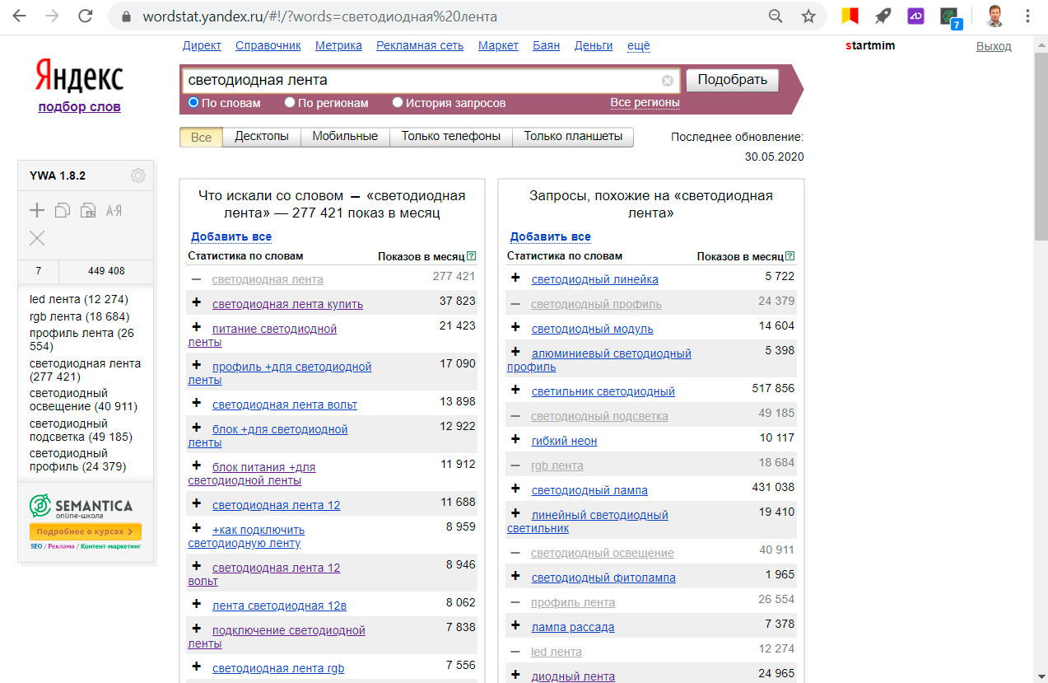
Task: Open 'линейный светодиодный светильник' link
Action: tap(588, 522)
